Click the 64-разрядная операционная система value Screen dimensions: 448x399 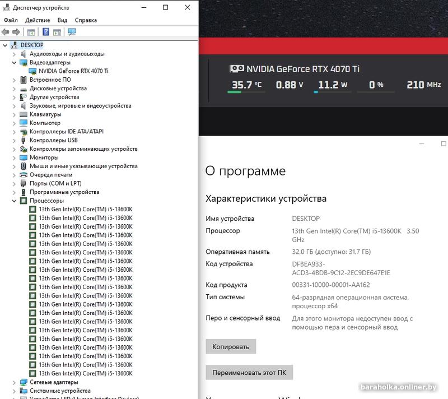[x=351, y=301]
